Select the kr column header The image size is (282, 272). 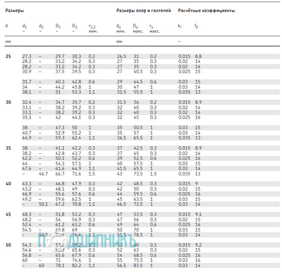point(180,26)
